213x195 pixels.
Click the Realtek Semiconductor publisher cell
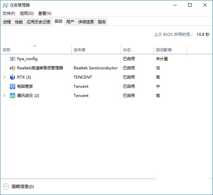click(95, 68)
